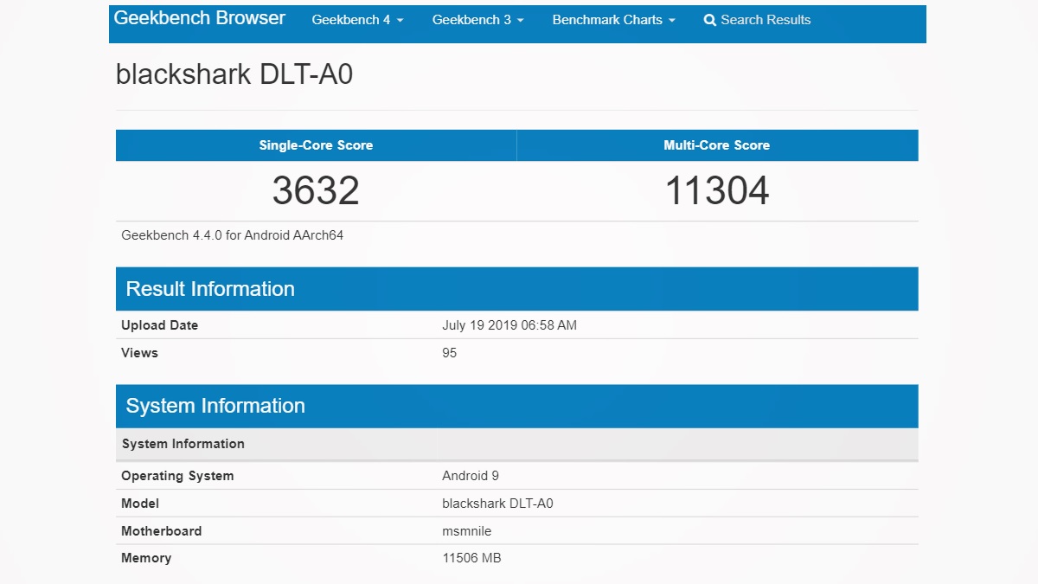Screen dimensions: 1038x584
Task: Click the Model label
Action: (x=140, y=504)
